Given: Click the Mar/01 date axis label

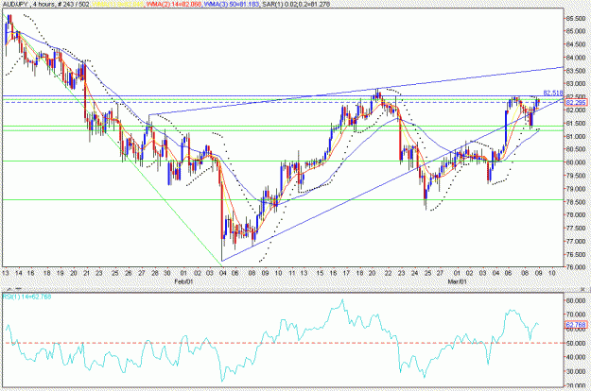Looking at the screenshot, I should point(457,281).
